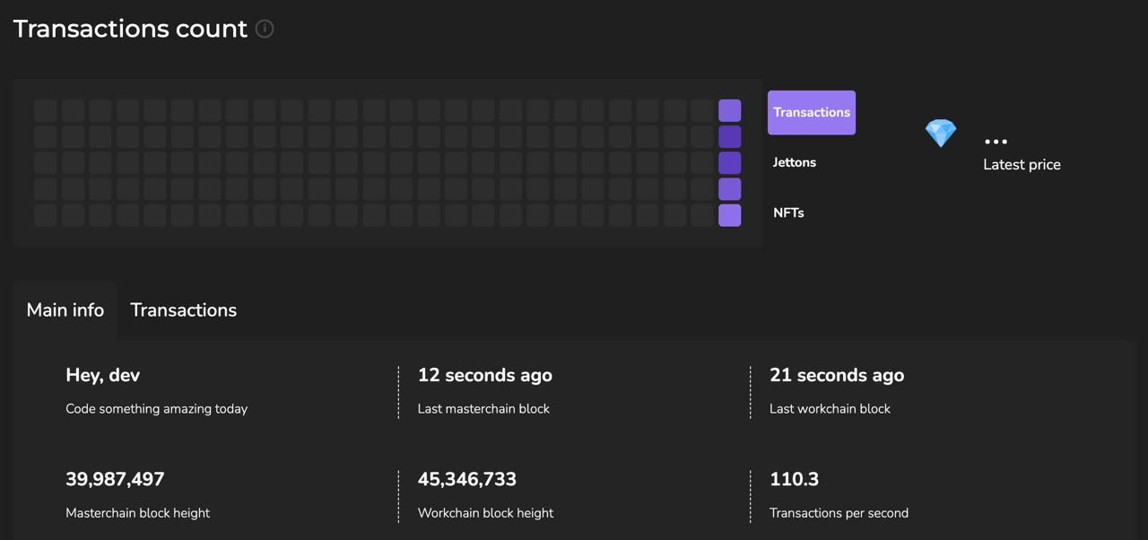Click the bottom purple heatmap cell

730,215
